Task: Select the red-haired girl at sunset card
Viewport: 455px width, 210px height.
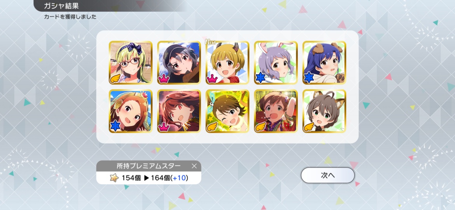Action: pyautogui.click(x=179, y=111)
